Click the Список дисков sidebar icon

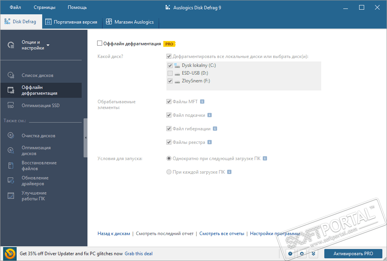11,75
